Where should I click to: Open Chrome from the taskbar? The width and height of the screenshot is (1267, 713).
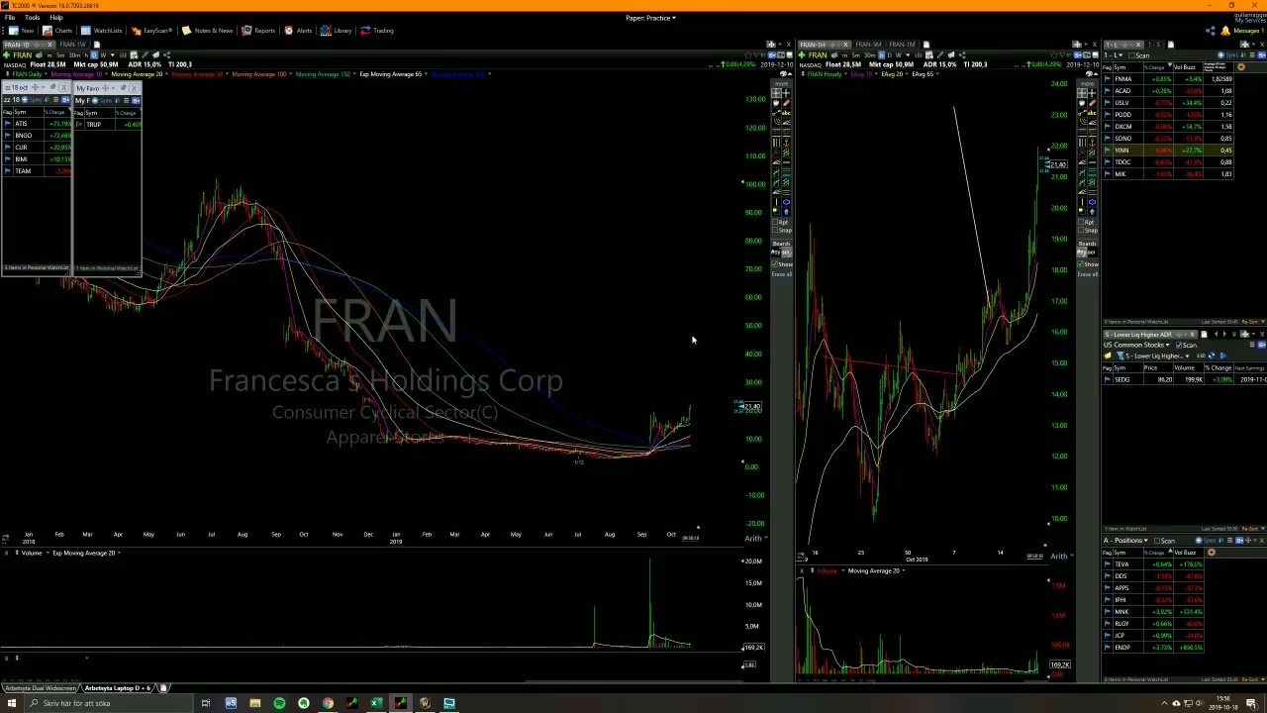[x=328, y=703]
